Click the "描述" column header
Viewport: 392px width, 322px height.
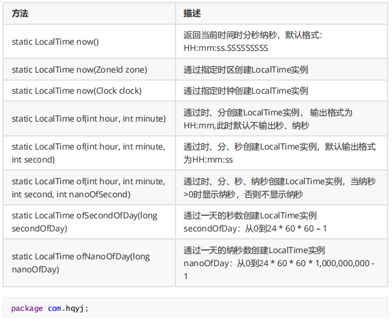coord(192,13)
